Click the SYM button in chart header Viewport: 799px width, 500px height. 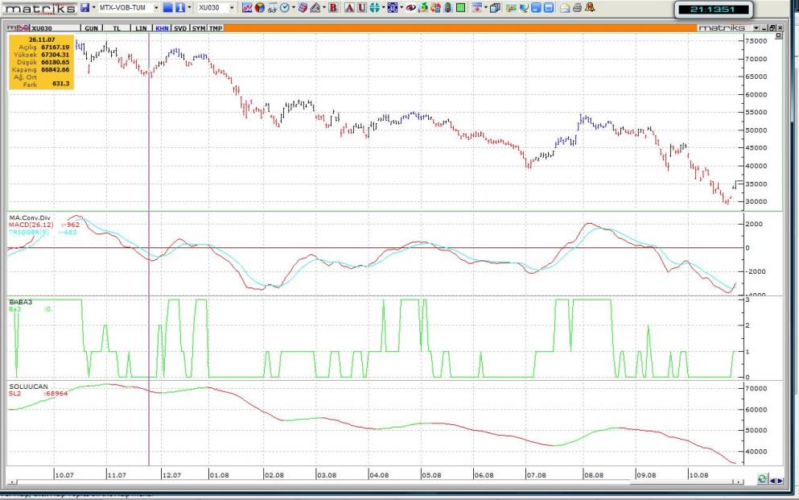tap(198, 28)
